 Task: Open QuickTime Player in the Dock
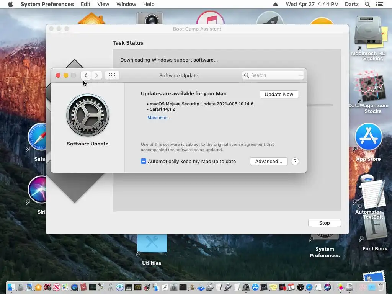click(x=75, y=287)
